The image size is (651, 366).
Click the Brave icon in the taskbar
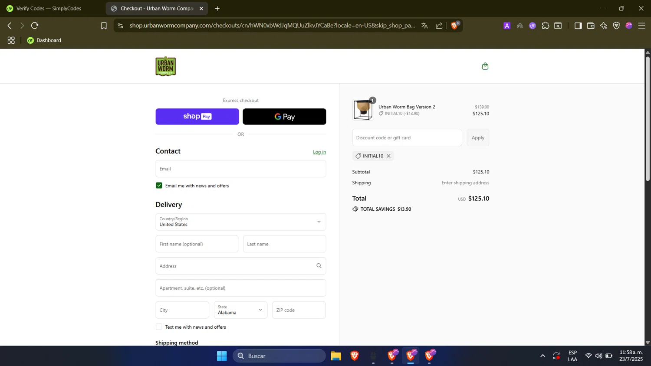[355, 356]
